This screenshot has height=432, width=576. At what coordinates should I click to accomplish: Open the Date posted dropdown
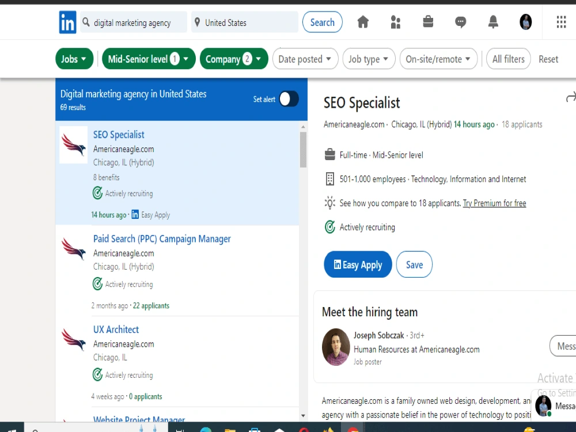(x=305, y=59)
